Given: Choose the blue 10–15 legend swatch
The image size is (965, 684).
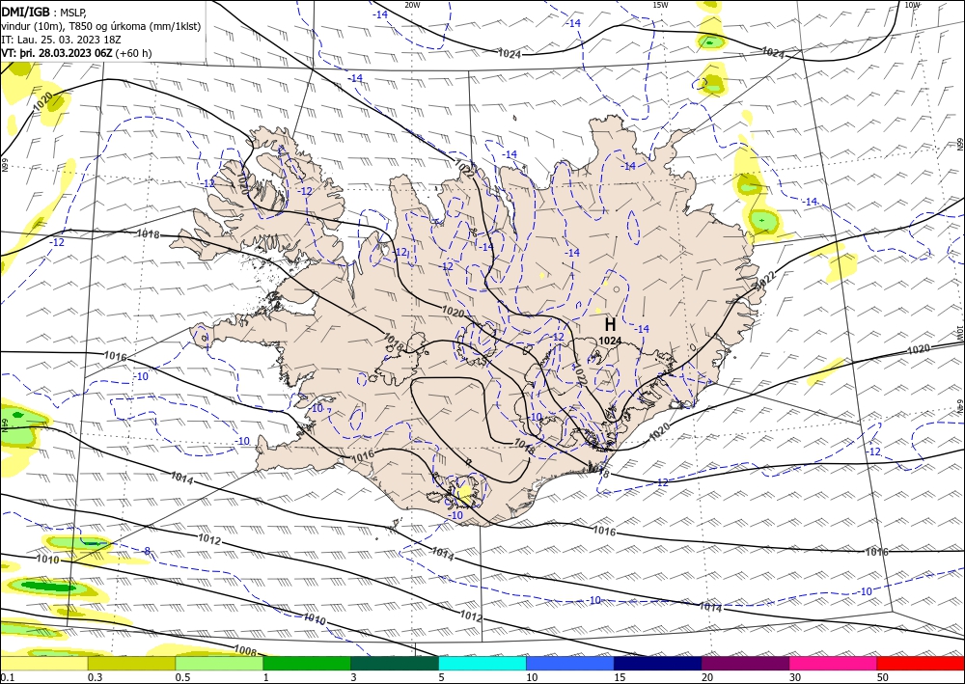Looking at the screenshot, I should 570,663.
